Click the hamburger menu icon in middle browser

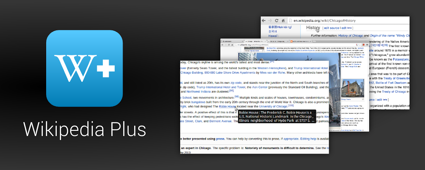pyautogui.click(x=367, y=44)
